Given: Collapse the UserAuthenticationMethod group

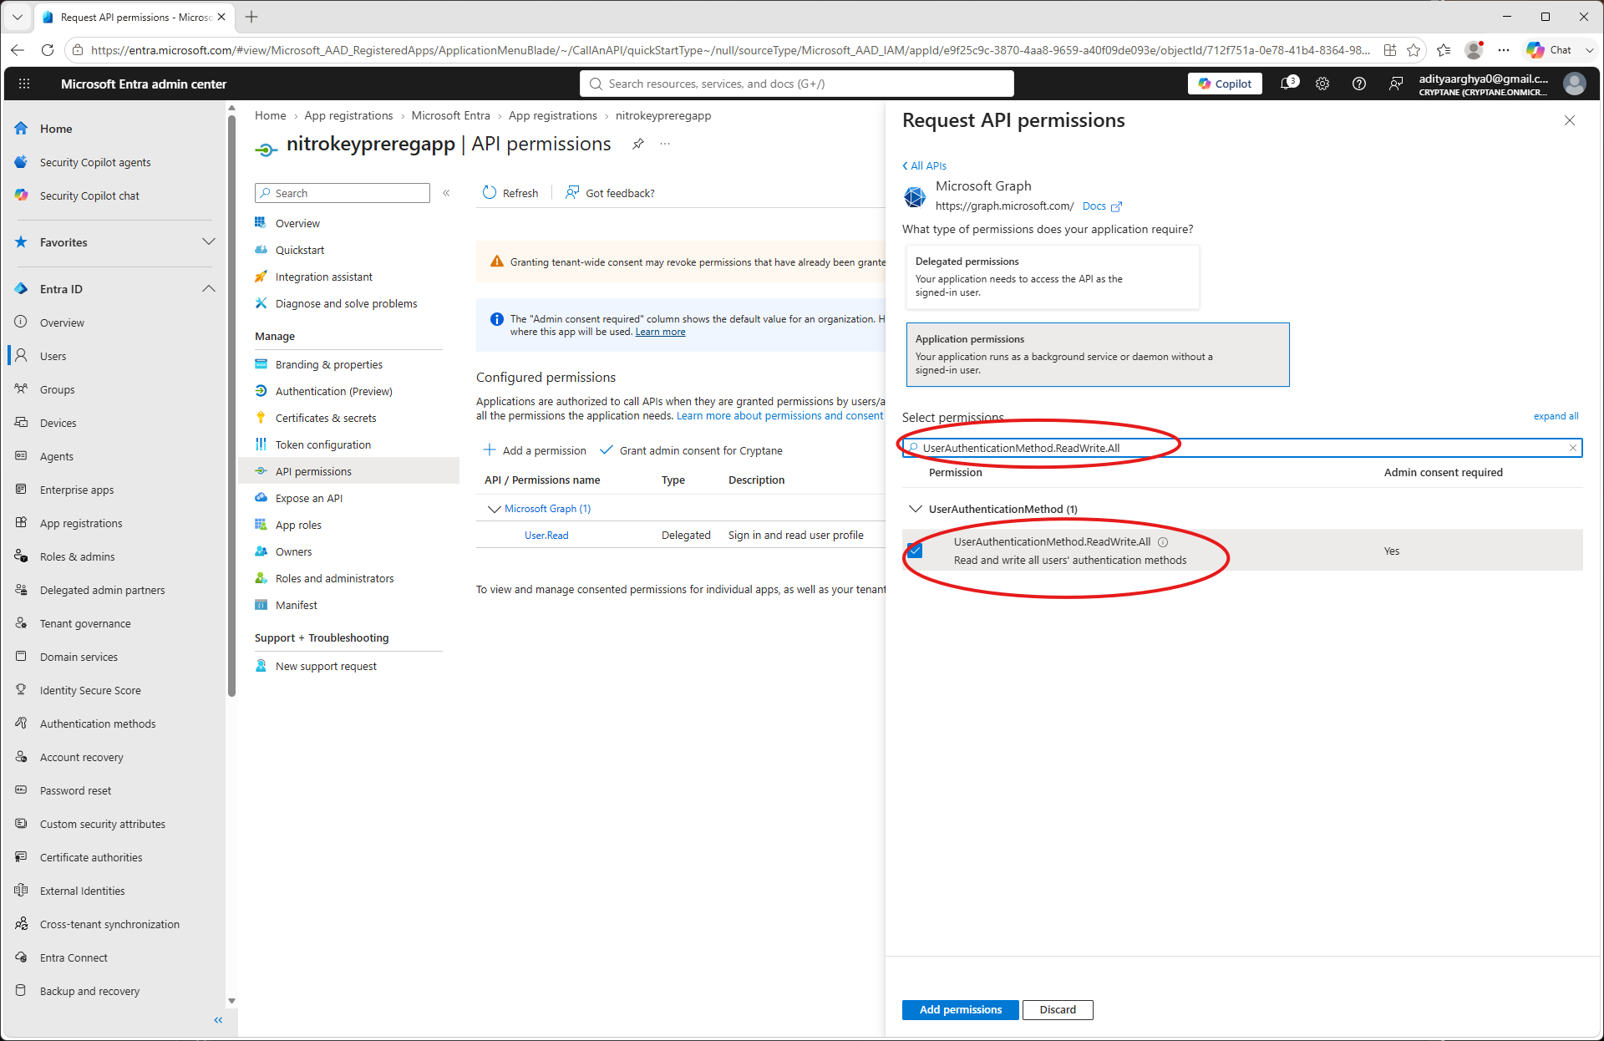Looking at the screenshot, I should coord(916,509).
